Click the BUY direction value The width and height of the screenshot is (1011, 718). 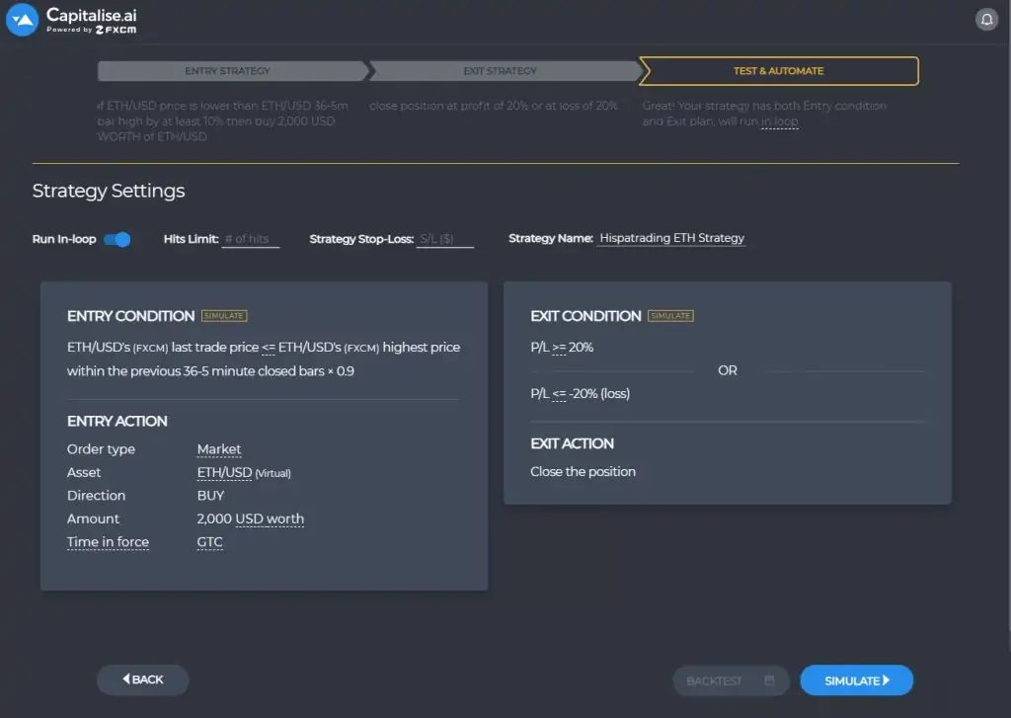point(210,496)
